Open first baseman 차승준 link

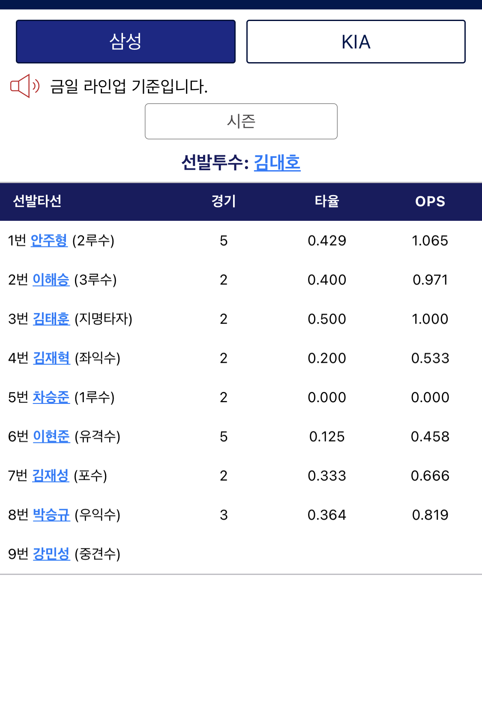(51, 397)
